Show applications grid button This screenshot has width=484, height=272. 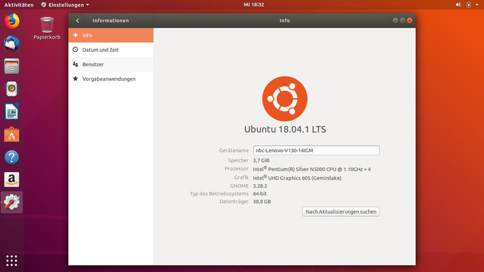(12, 261)
